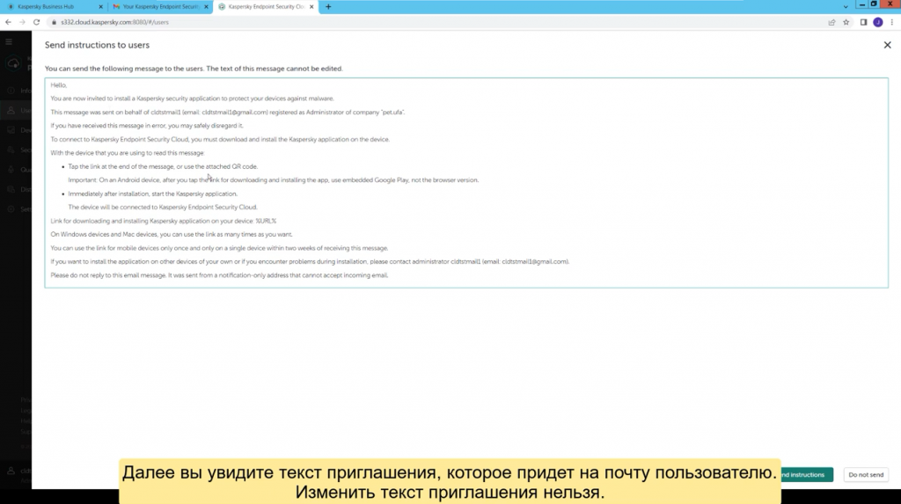Close the Your Kaspersky Endpoint Security tab
Viewport: 901px width, 504px height.
[206, 7]
